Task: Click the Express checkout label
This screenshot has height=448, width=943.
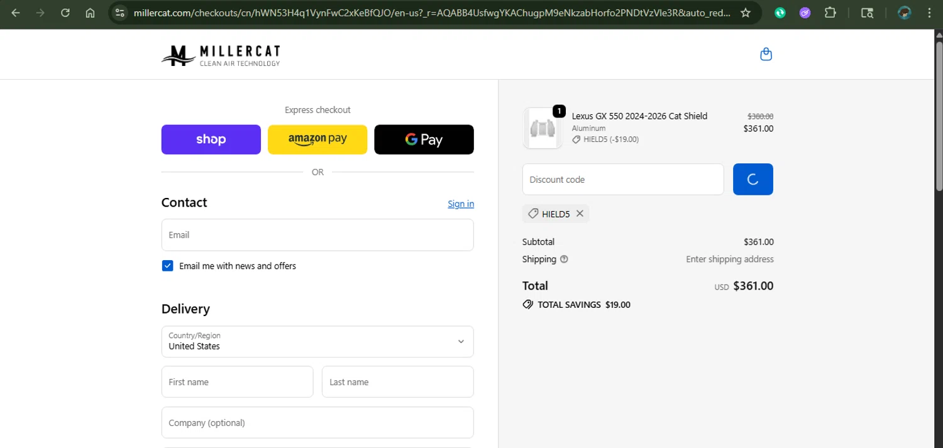Action: 317,110
